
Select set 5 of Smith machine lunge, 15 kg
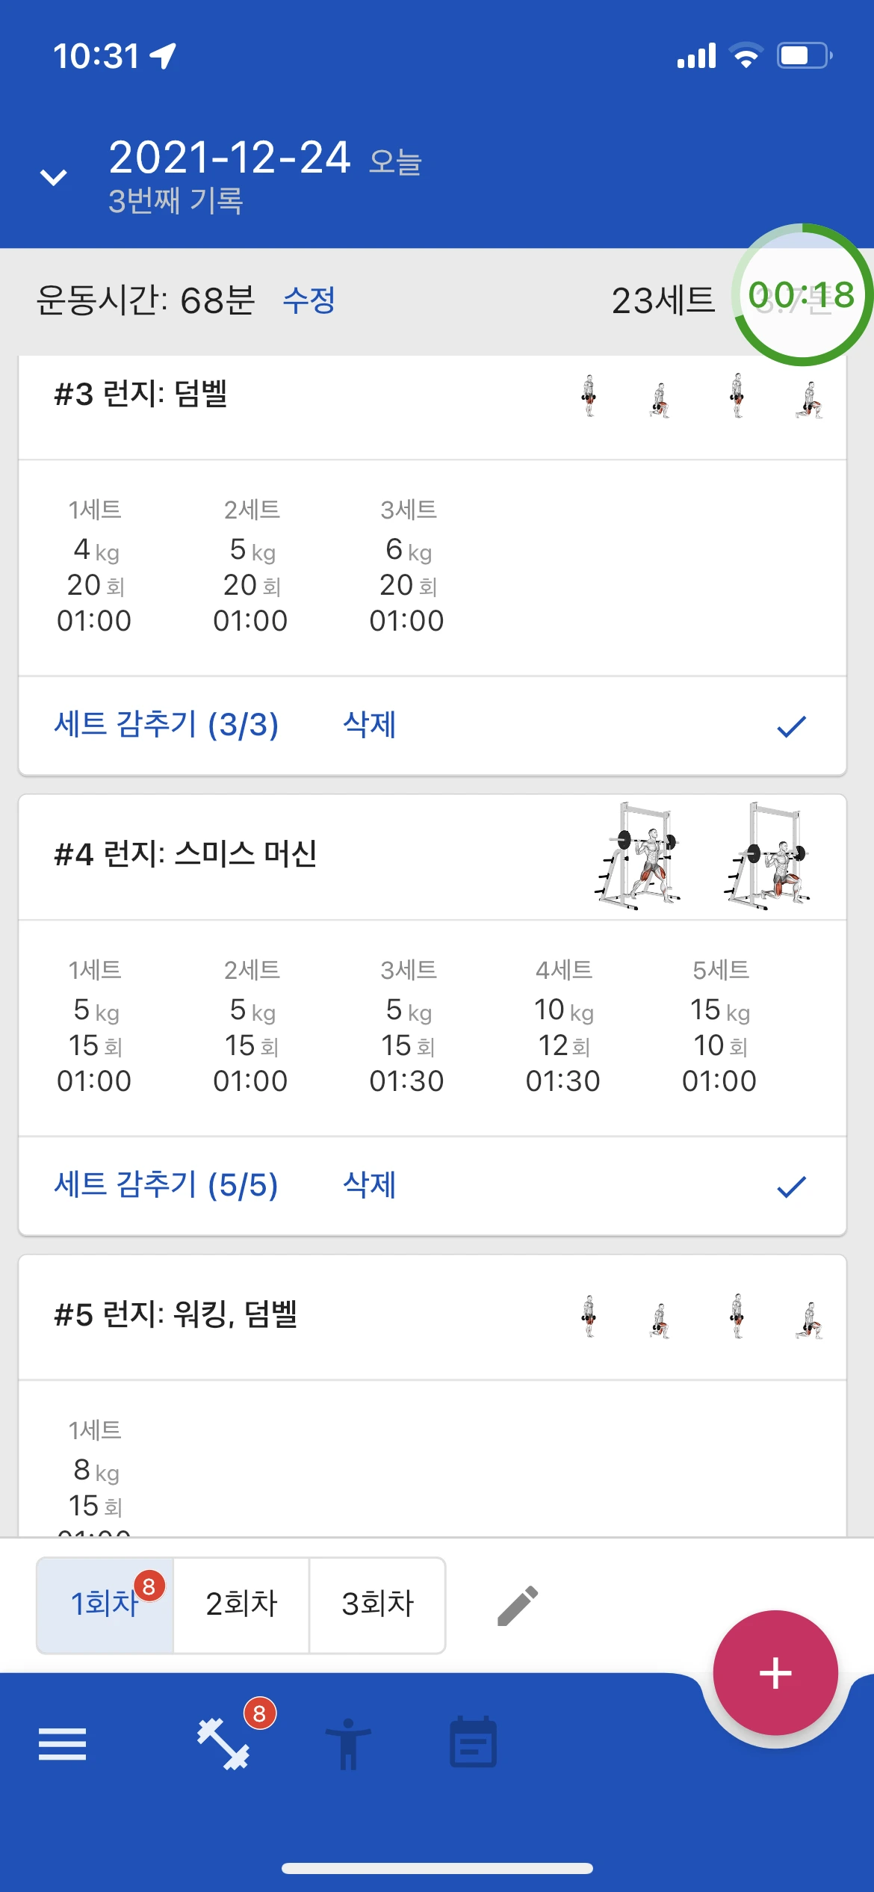pos(719,1026)
